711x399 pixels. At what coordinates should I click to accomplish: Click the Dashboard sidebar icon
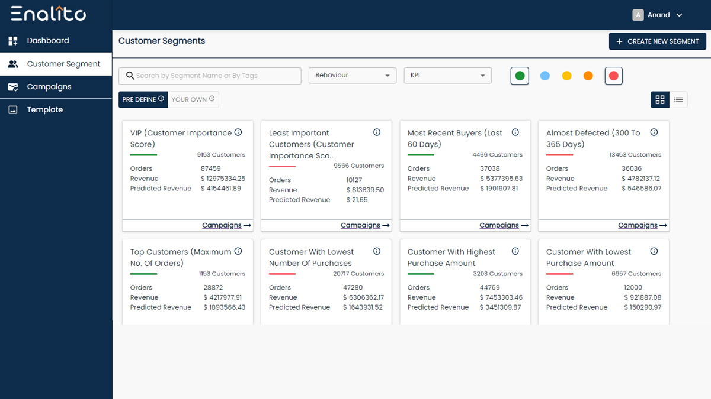click(x=13, y=41)
